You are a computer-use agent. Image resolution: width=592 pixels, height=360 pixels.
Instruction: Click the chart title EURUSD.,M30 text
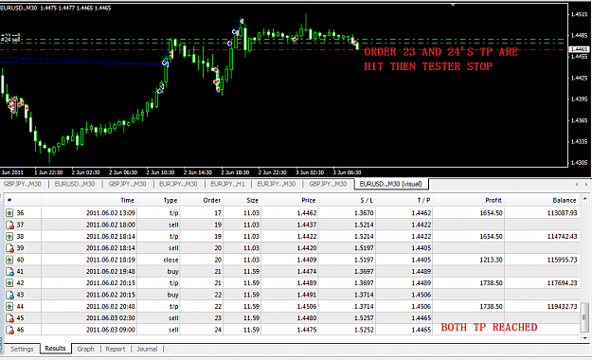(x=19, y=8)
